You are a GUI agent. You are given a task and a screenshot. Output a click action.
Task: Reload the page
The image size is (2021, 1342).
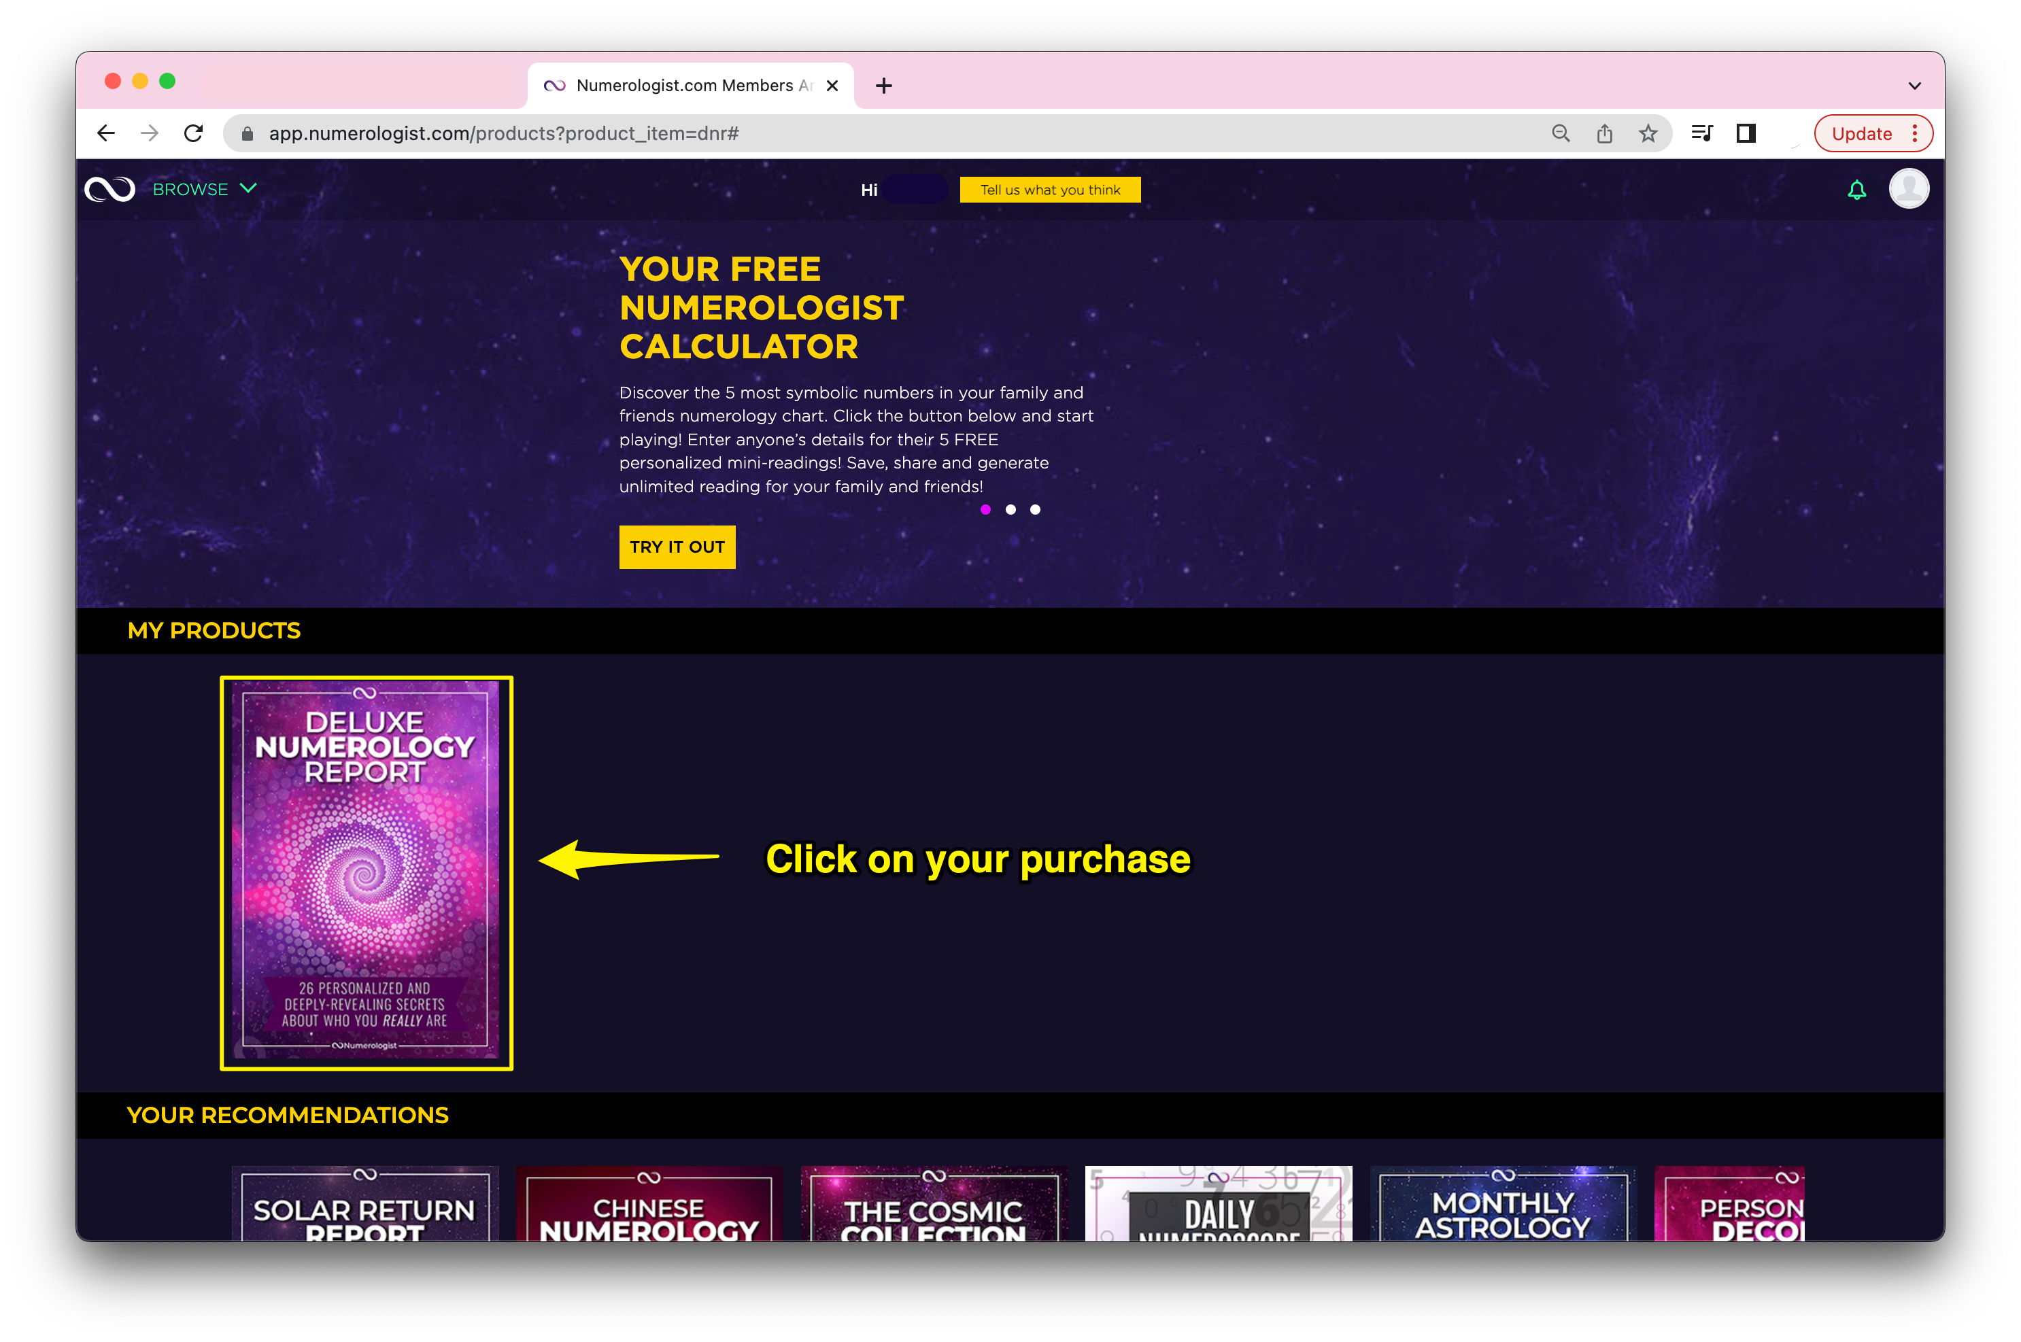[x=193, y=133]
